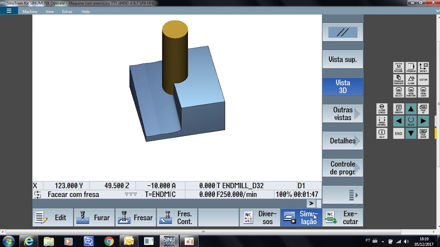
Task: Click the GROUP CHANNEL key
Action: pyautogui.click(x=382, y=121)
